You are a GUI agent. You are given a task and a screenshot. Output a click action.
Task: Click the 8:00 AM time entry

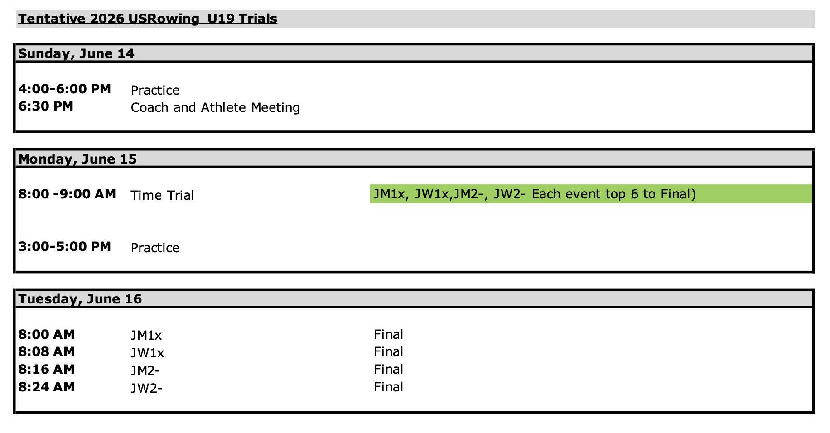tap(46, 335)
